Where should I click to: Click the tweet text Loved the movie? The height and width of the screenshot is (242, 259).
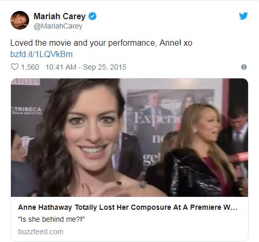pos(101,43)
